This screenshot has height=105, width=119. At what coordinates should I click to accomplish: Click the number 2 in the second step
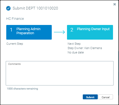pyautogui.click(x=72, y=30)
